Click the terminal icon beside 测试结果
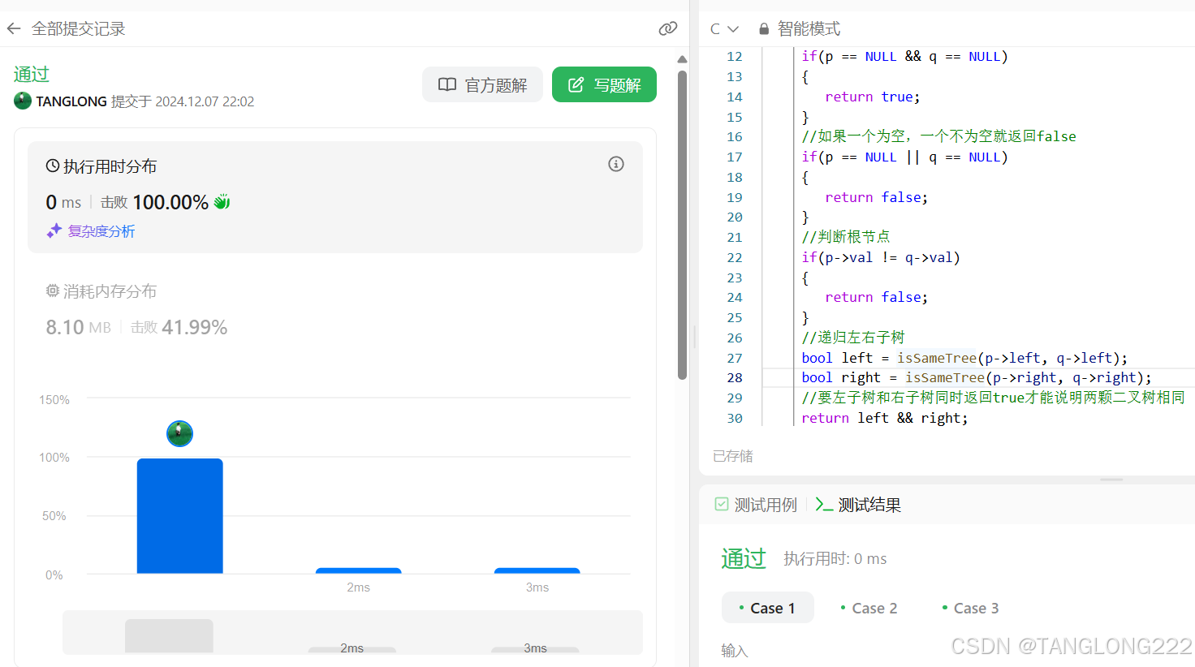1195x667 pixels. click(x=824, y=504)
